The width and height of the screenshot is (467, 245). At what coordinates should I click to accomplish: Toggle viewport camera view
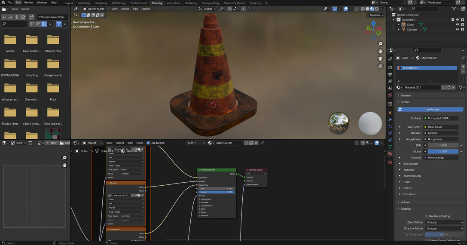pos(380,59)
